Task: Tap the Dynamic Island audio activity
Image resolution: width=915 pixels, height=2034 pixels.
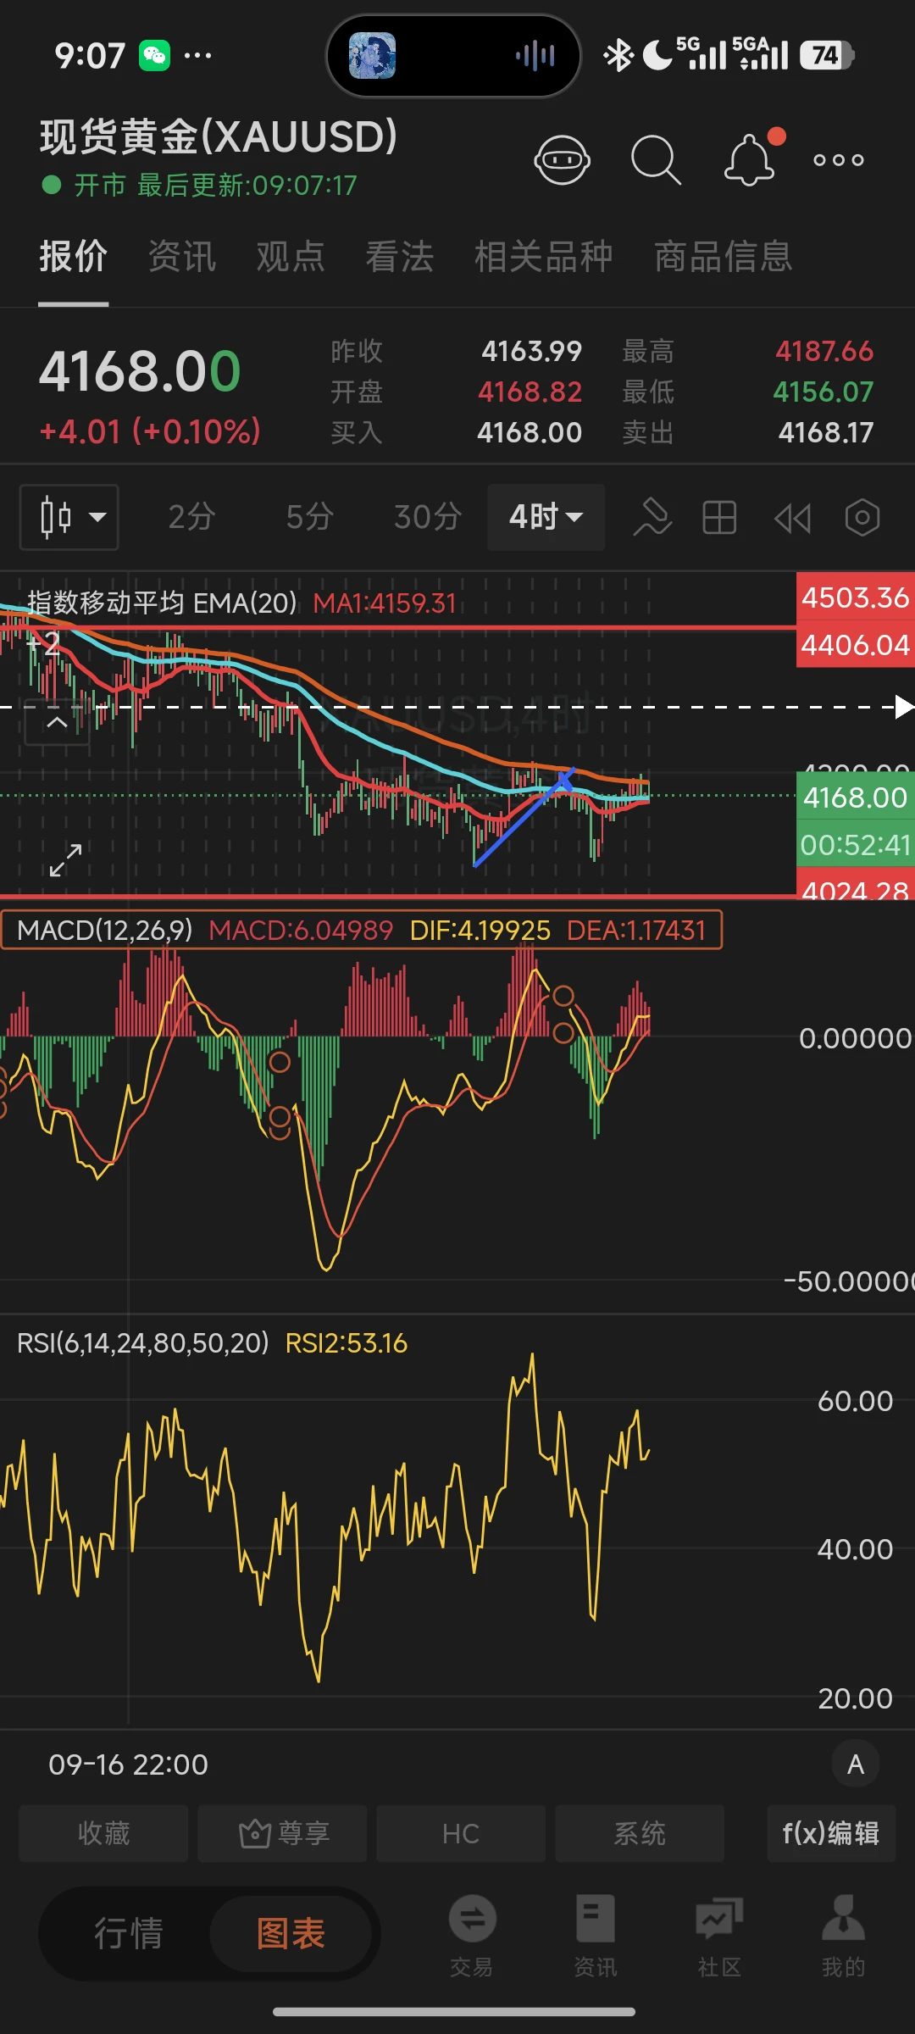Action: (x=454, y=56)
